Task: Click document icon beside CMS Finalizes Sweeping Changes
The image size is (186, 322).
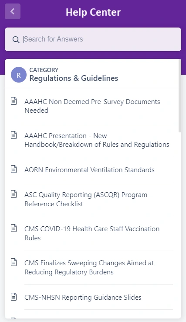Action: point(14,262)
